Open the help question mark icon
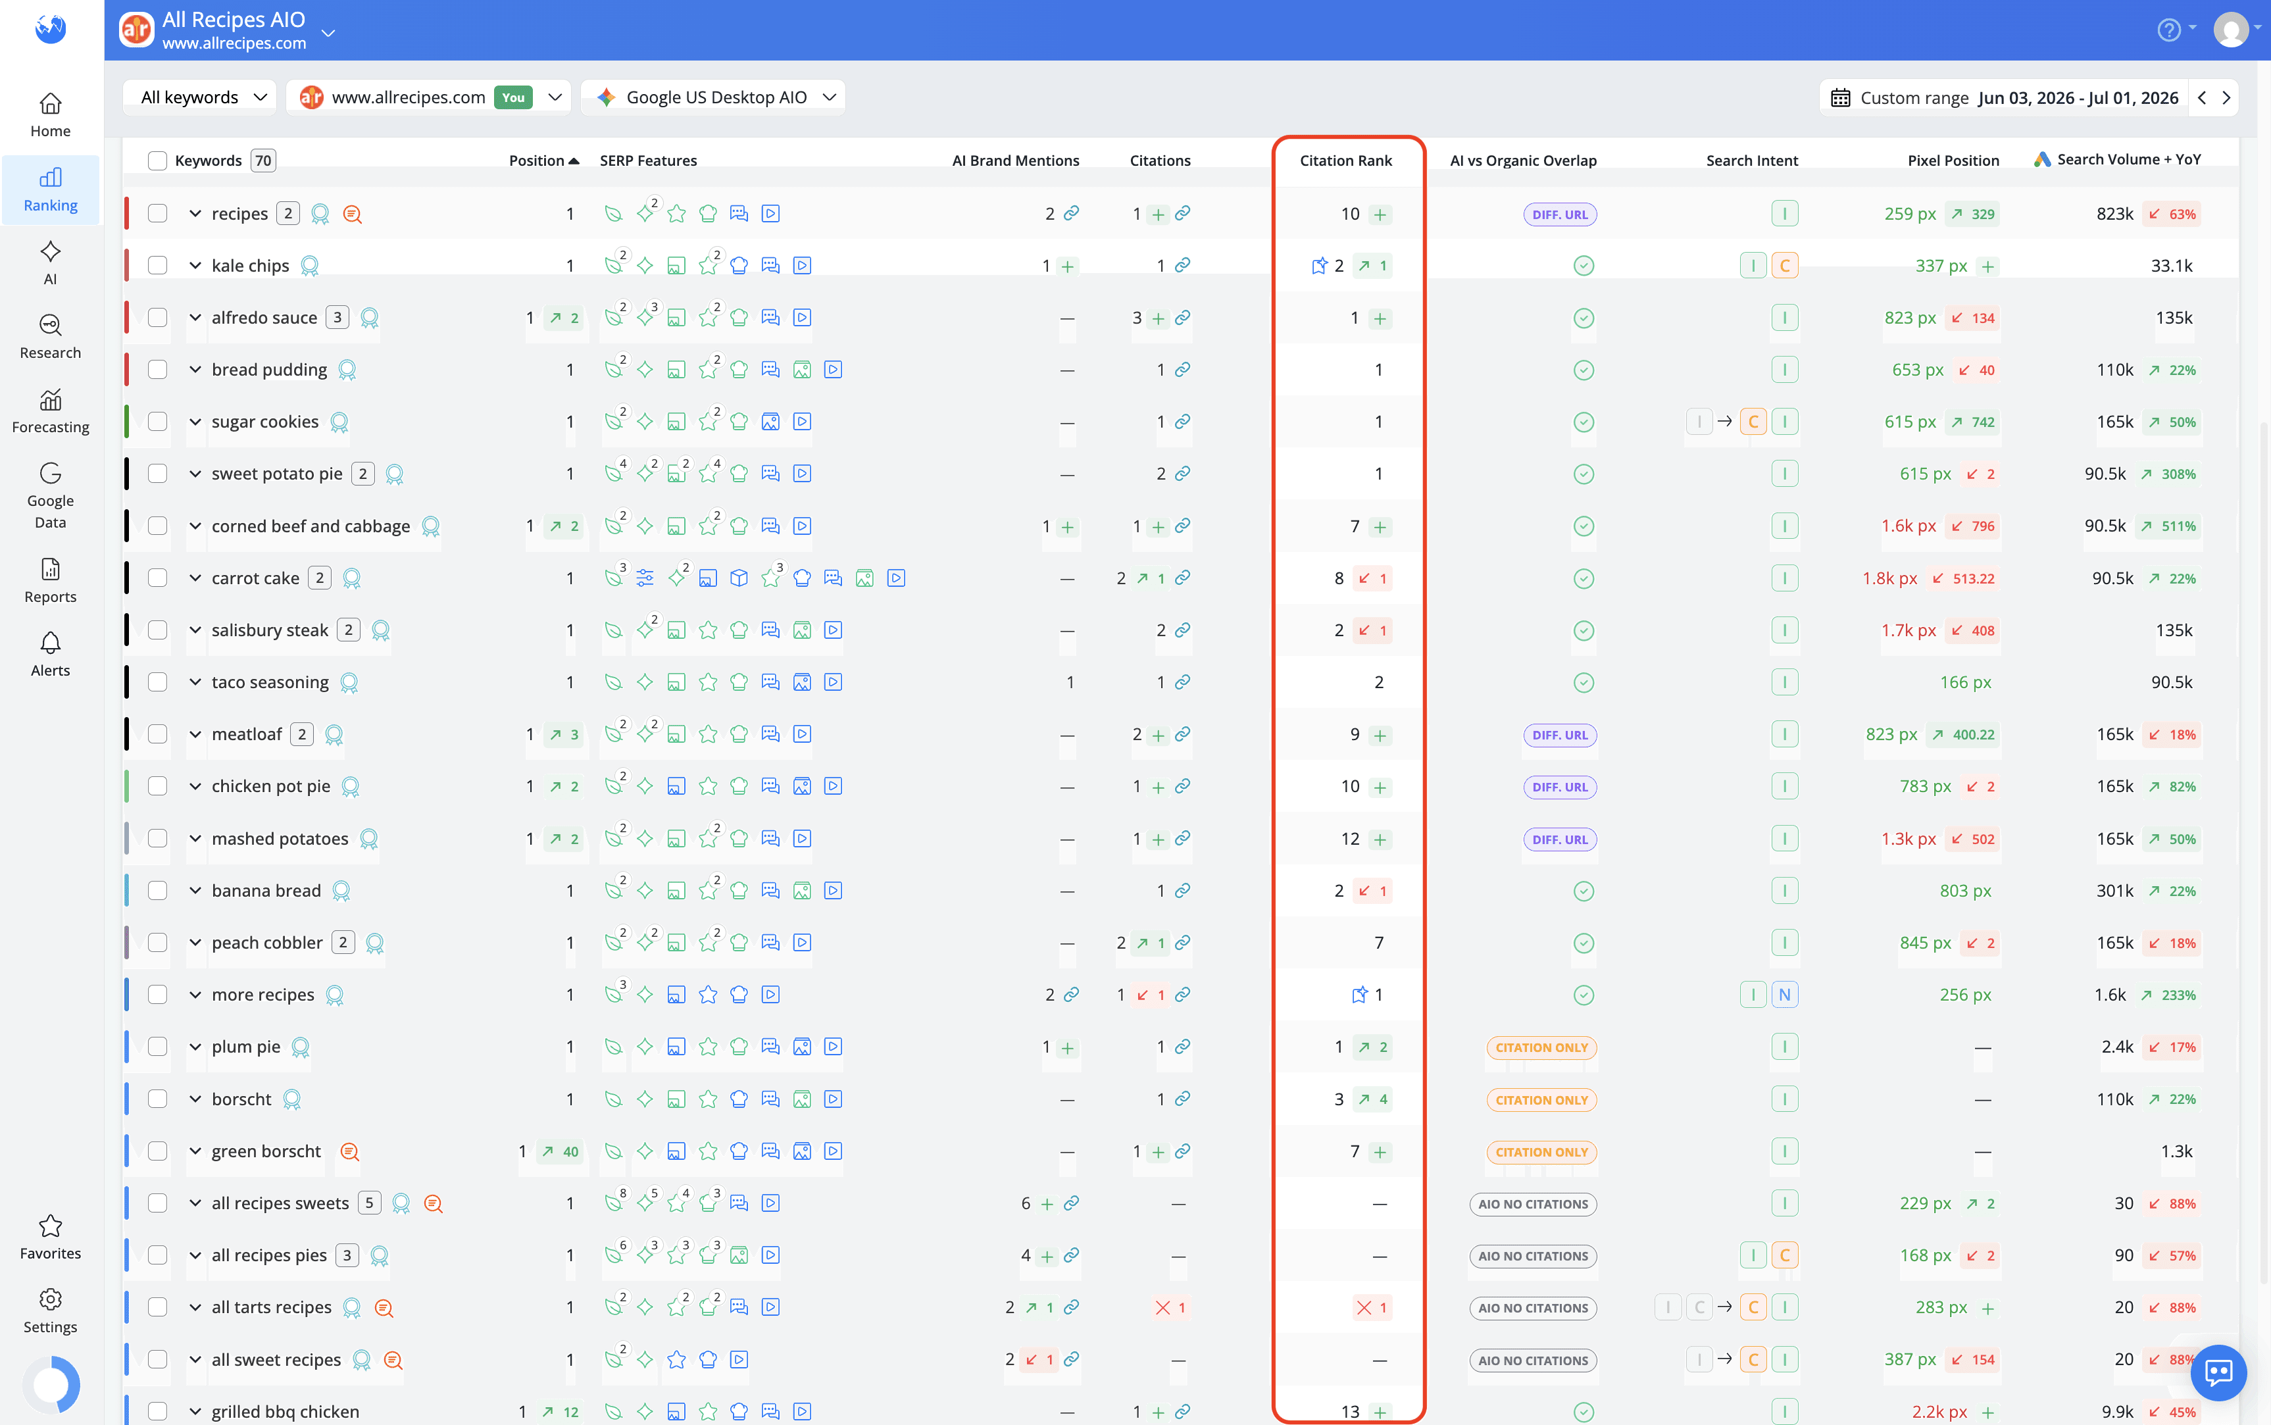This screenshot has height=1425, width=2271. [2168, 30]
